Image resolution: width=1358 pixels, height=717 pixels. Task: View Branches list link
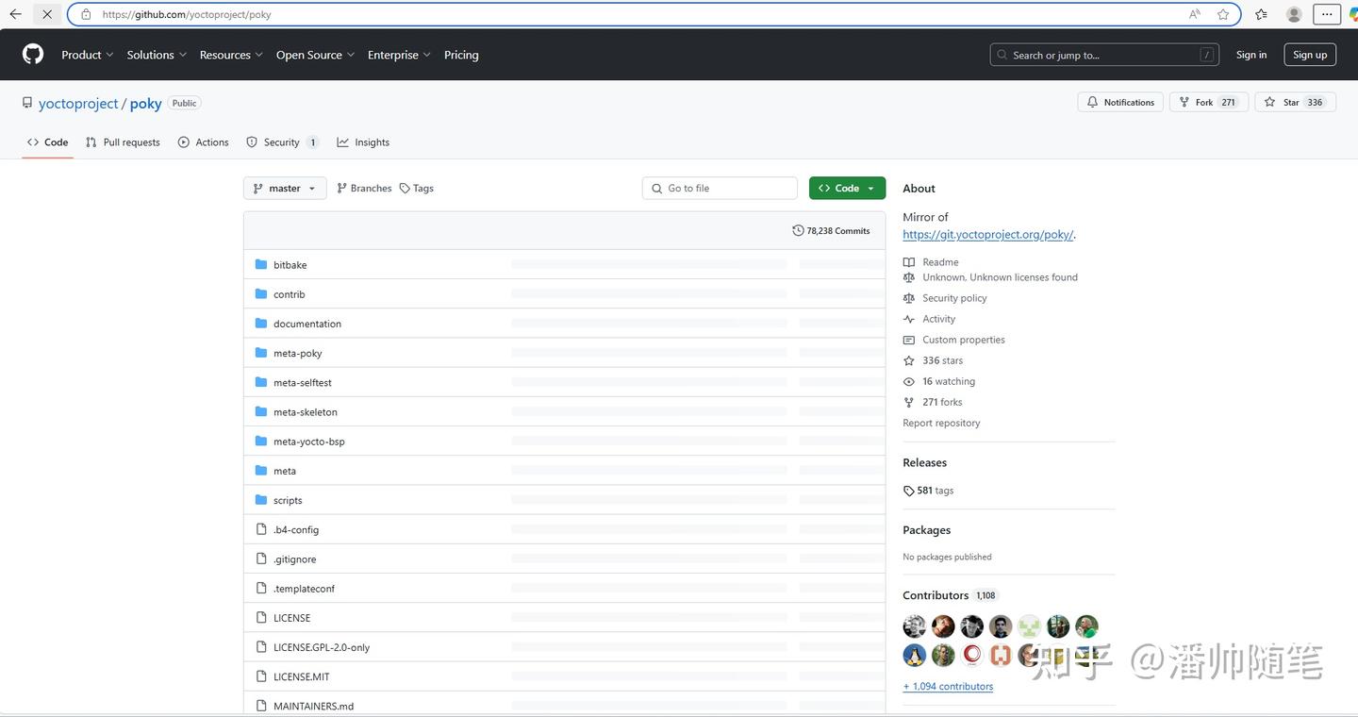pyautogui.click(x=364, y=188)
